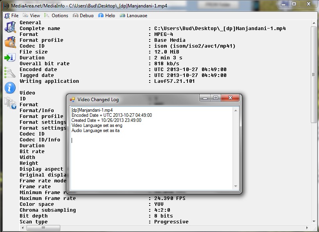Click the '24.390 FPS' maximum frame rate value
Viewport: 319px width, 232px height.
tap(169, 198)
